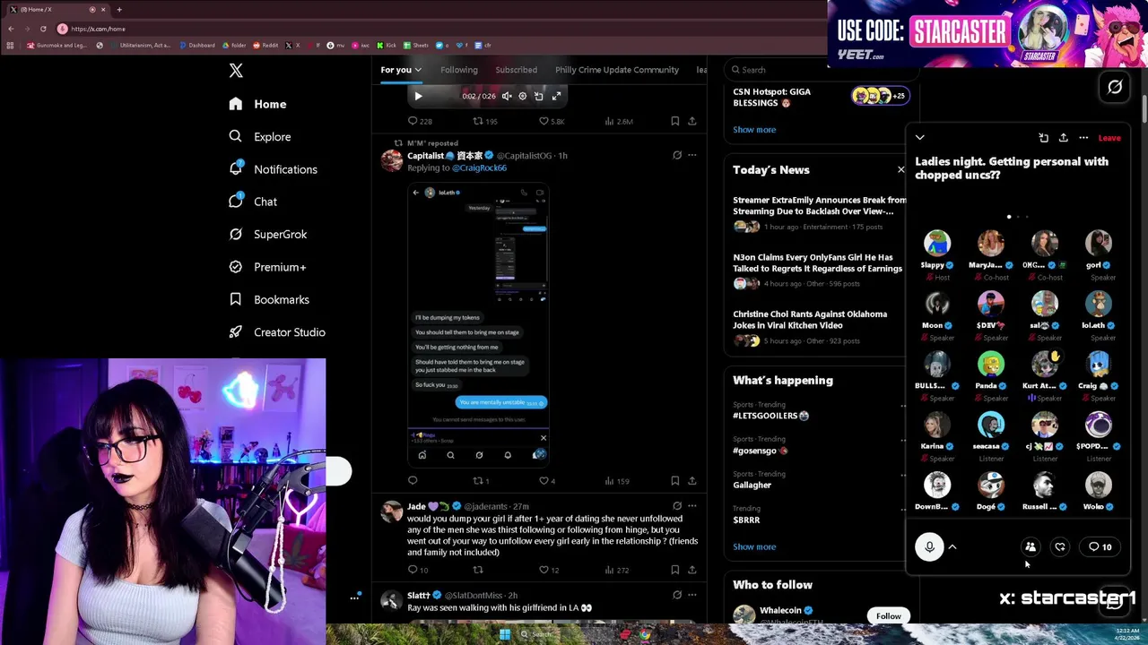Open a new browser tab
This screenshot has height=645, width=1148.
tap(119, 9)
